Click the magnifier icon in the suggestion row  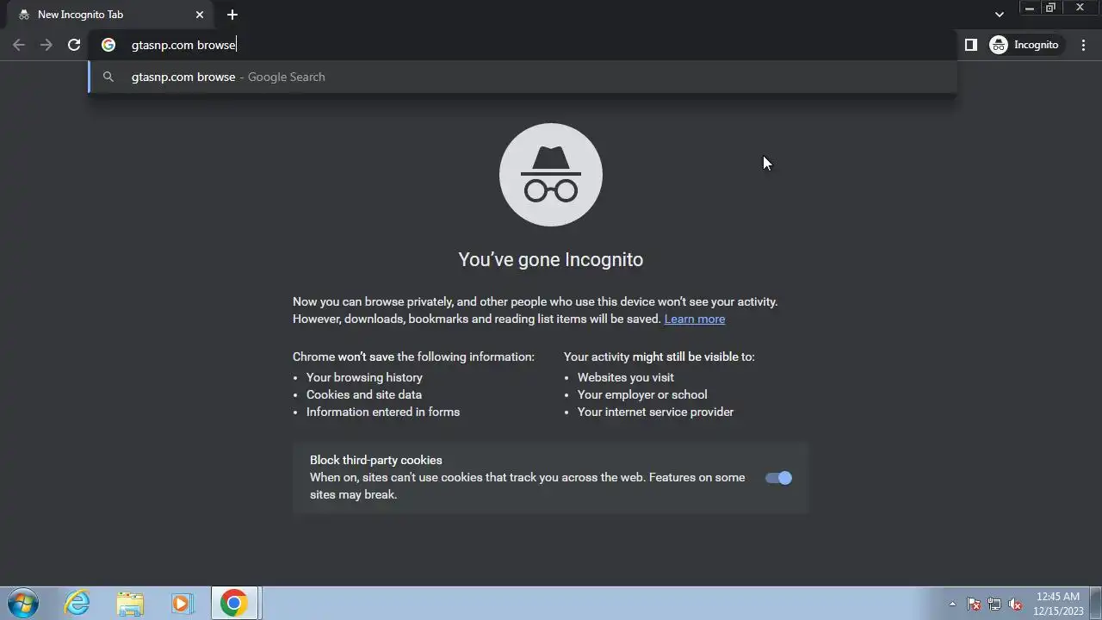pos(108,77)
